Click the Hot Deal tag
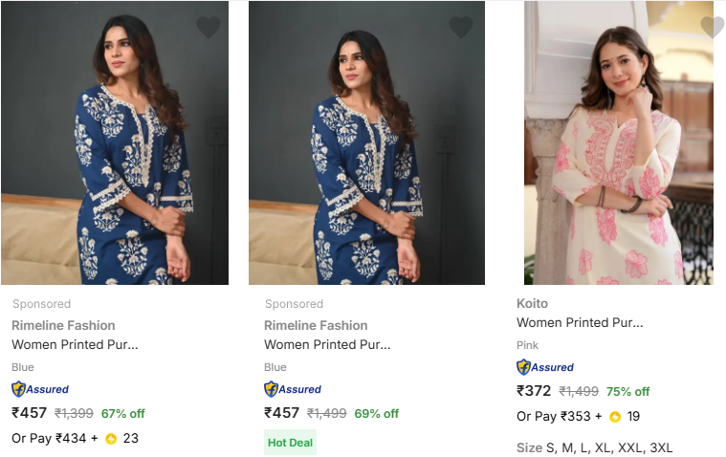The height and width of the screenshot is (457, 726). (290, 443)
